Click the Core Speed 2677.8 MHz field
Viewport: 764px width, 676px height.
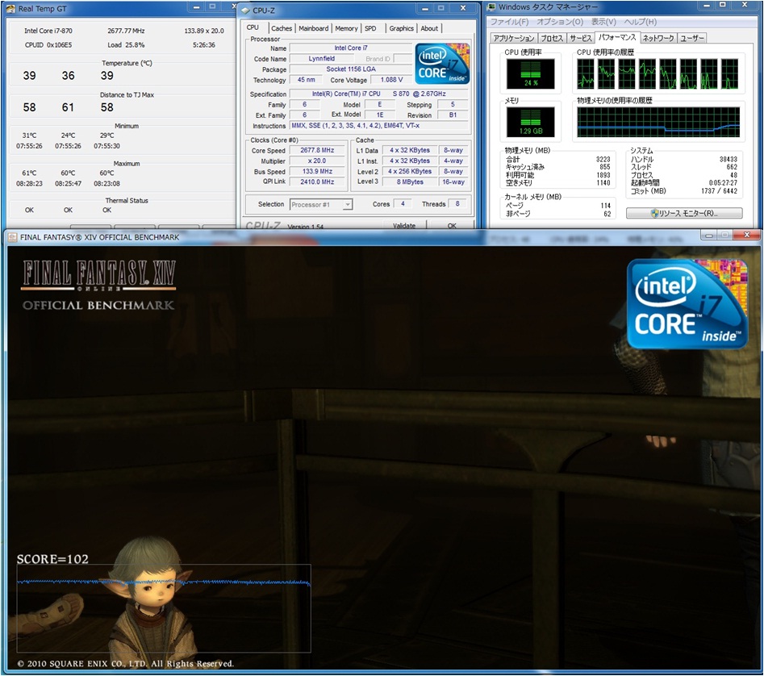point(317,151)
